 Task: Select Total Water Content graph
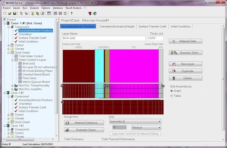coord(31,56)
